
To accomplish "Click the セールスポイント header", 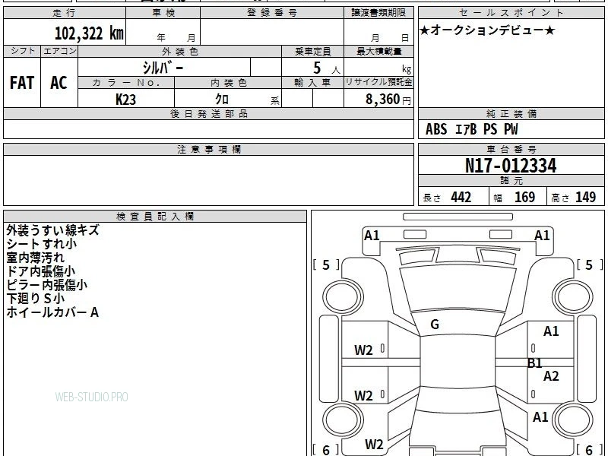I will tap(511, 13).
